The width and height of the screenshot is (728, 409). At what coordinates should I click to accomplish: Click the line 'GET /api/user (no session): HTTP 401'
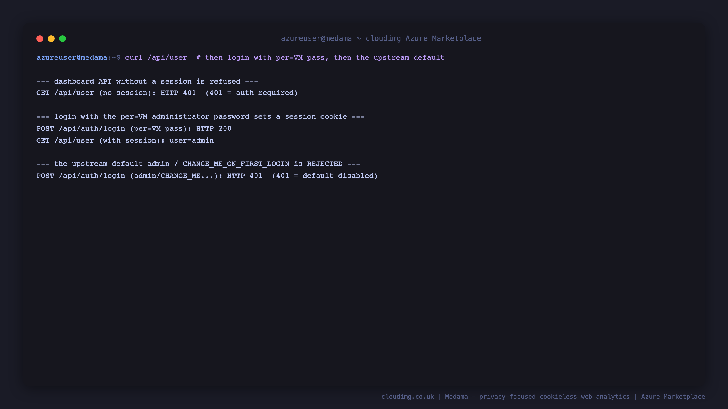click(116, 93)
